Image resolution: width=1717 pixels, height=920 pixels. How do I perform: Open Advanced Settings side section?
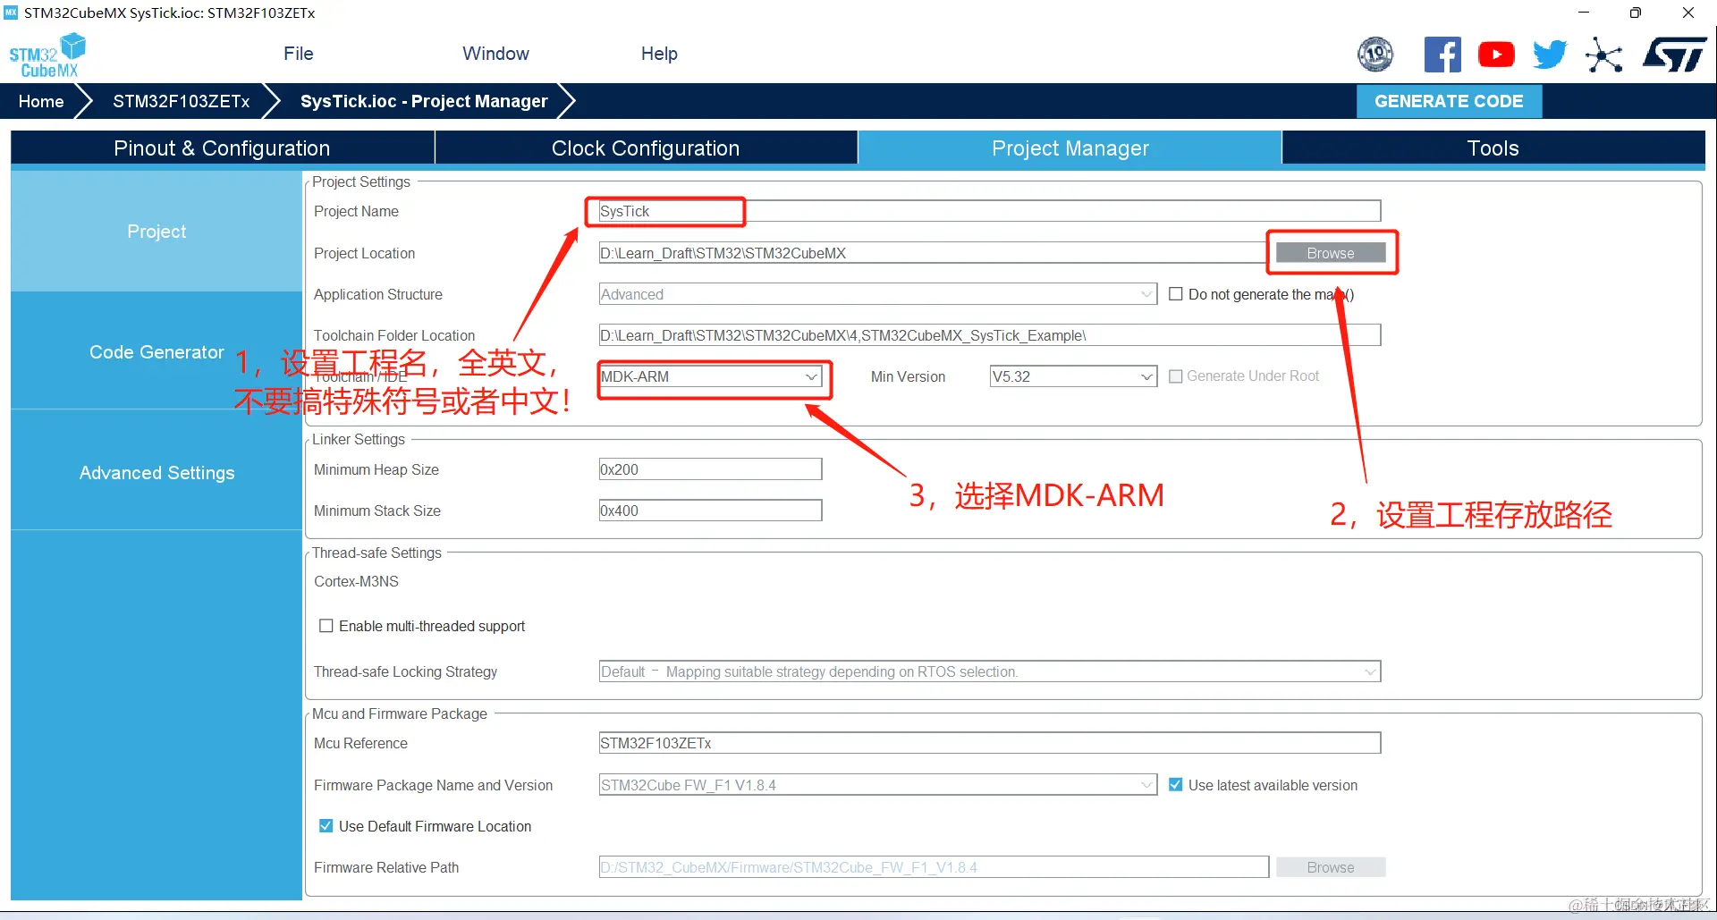coord(156,472)
